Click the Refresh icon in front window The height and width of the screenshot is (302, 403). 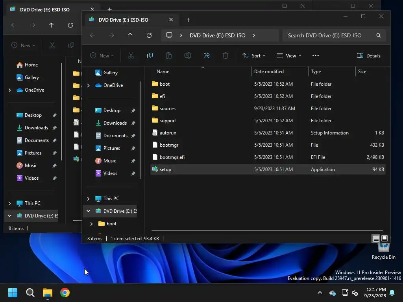(x=149, y=35)
